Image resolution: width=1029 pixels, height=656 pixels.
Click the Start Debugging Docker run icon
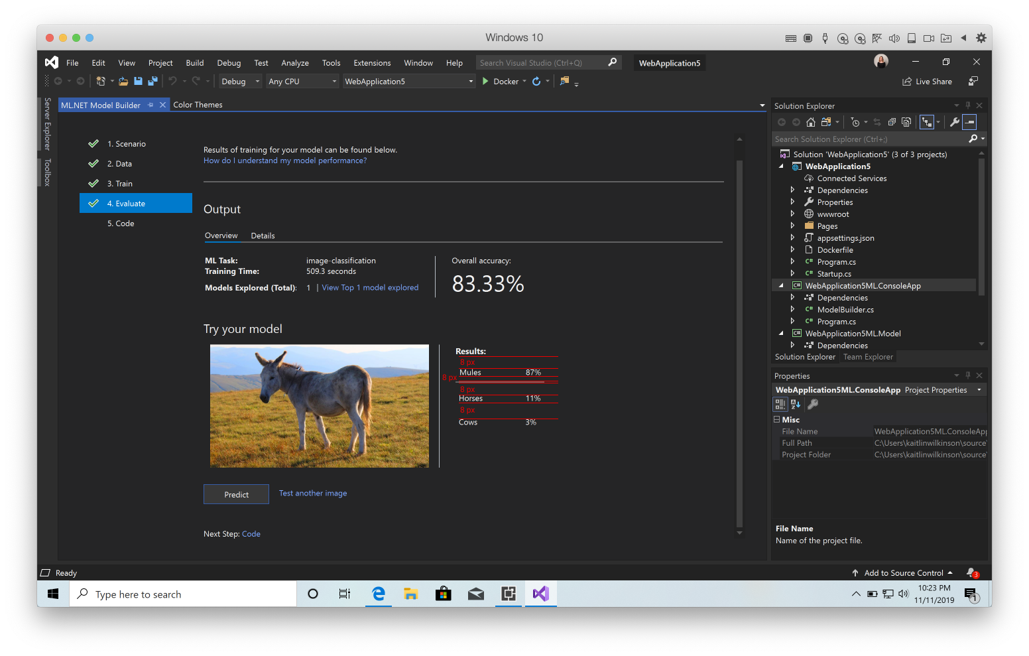click(x=484, y=80)
